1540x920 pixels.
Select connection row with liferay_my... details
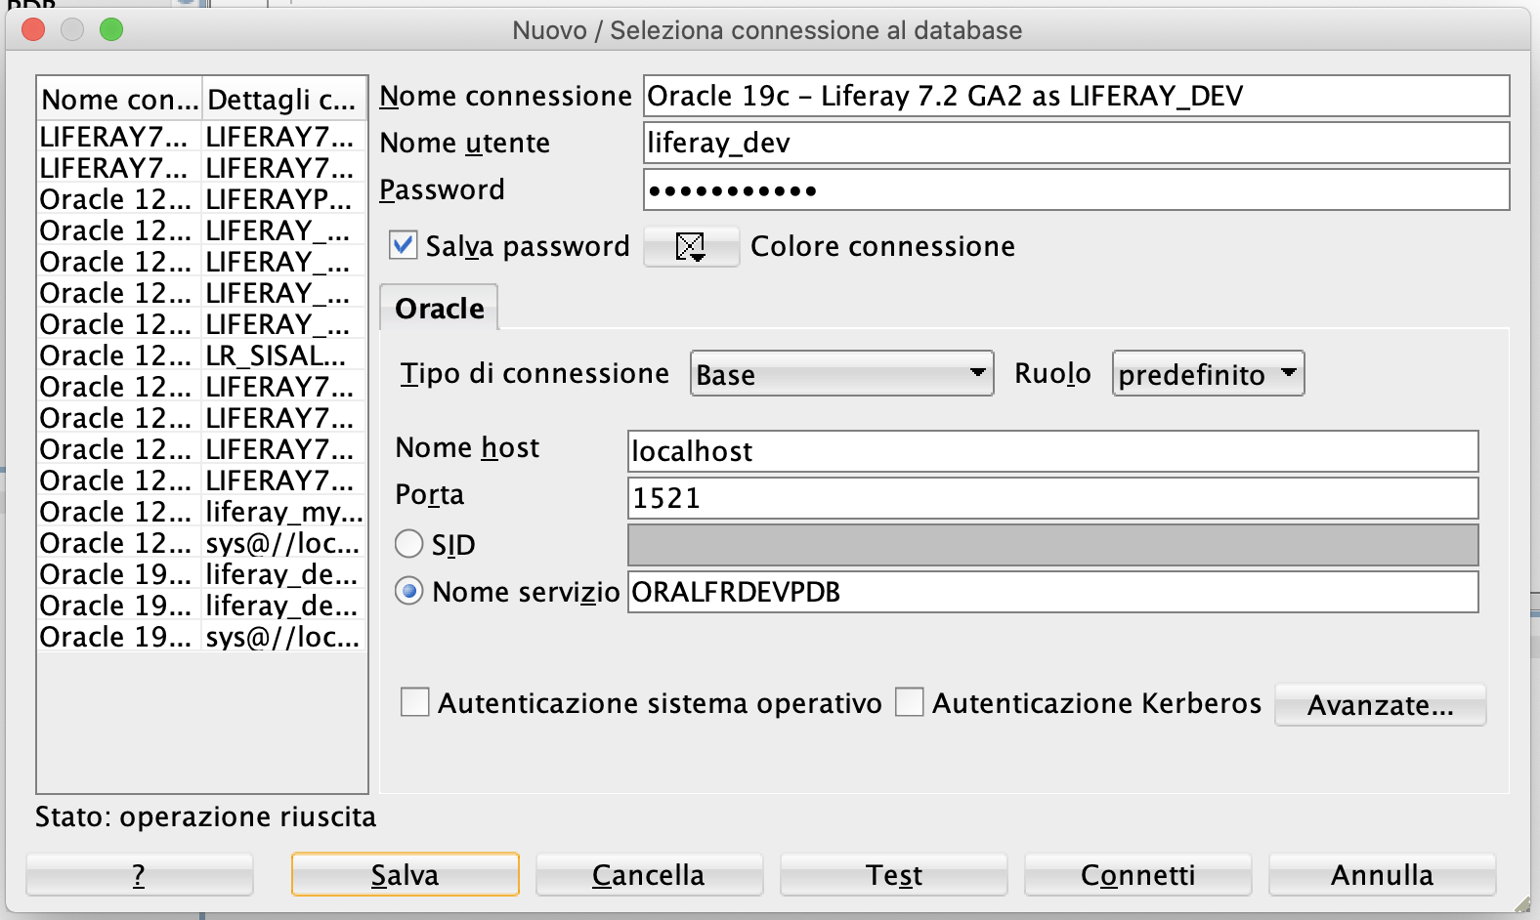click(202, 512)
